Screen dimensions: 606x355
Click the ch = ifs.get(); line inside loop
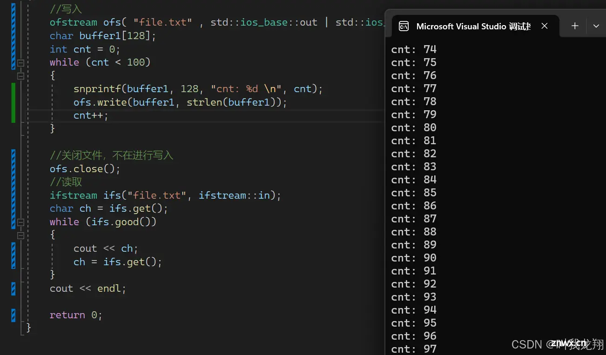[117, 262]
